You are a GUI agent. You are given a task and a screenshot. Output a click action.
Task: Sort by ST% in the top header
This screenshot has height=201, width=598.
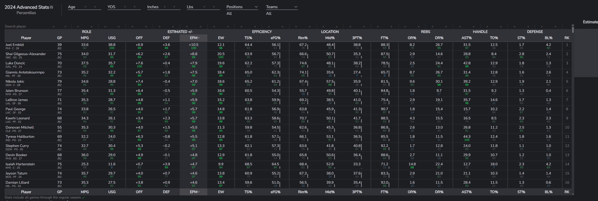pos(521,38)
